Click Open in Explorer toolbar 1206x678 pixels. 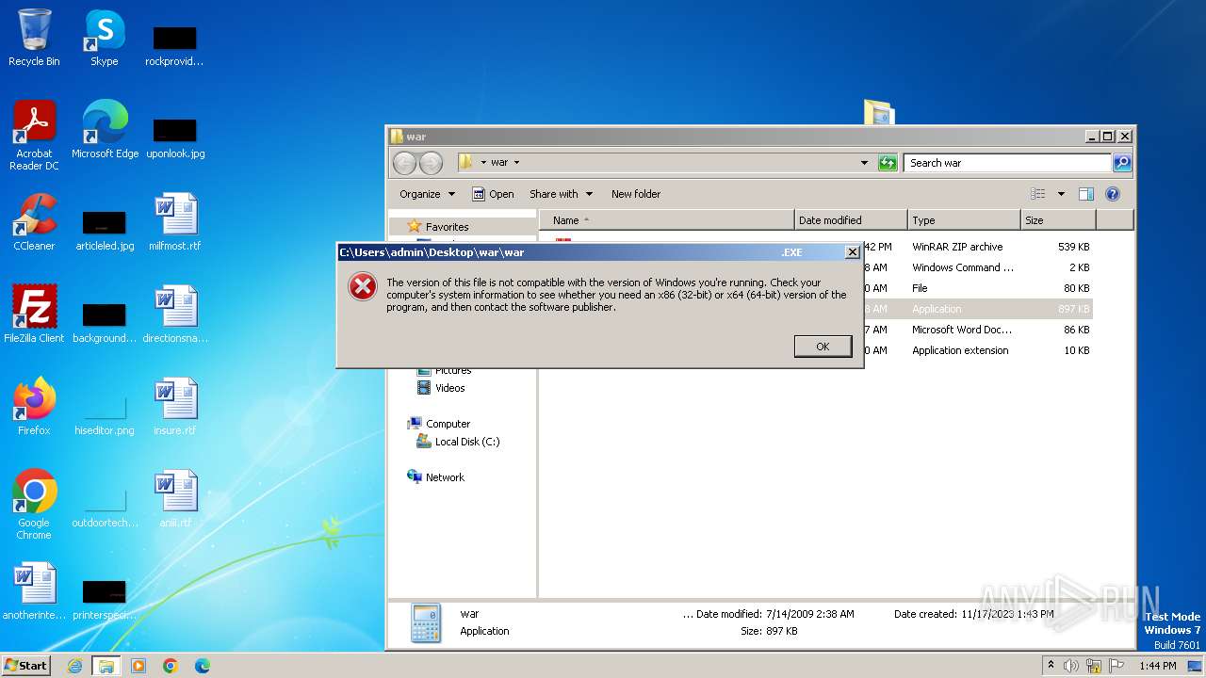(493, 194)
